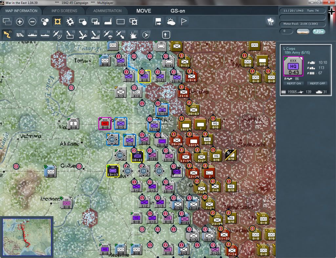Zoom in with the plus icon

point(20,22)
